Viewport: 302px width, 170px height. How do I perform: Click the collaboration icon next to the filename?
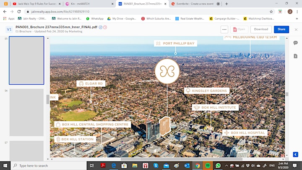101,27
